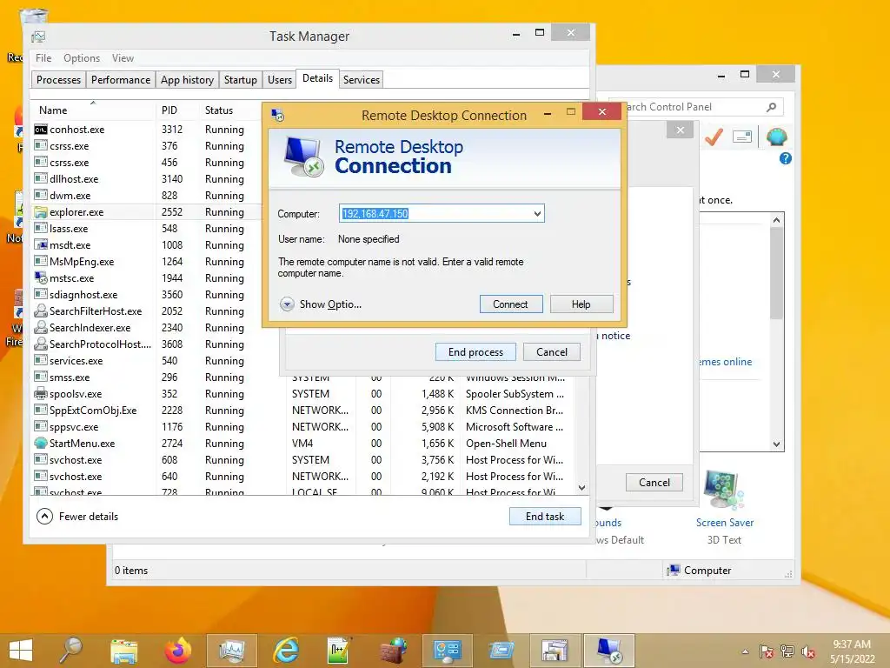
Task: Click the process list scroll down arrow
Action: pos(581,487)
